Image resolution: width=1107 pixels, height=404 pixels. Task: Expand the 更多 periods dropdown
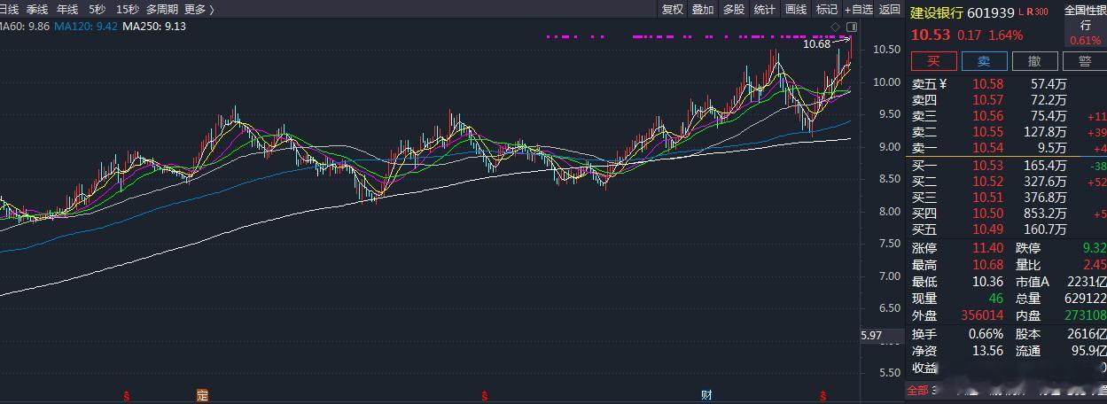pyautogui.click(x=199, y=9)
